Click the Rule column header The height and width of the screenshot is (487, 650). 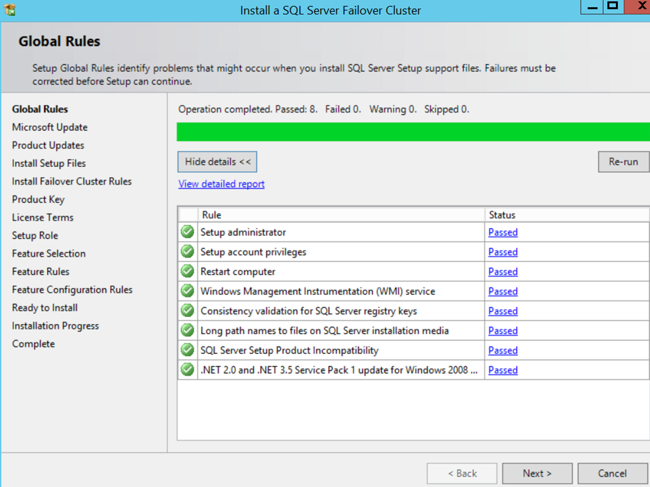(x=341, y=215)
